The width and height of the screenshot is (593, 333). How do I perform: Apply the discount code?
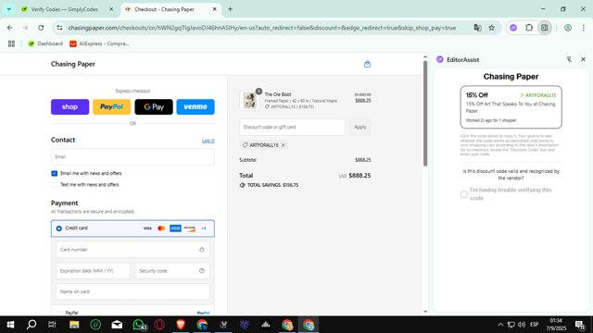(360, 127)
